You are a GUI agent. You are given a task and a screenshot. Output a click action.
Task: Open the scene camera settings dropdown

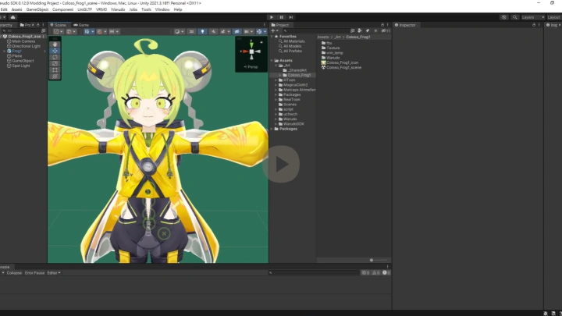[x=248, y=31]
